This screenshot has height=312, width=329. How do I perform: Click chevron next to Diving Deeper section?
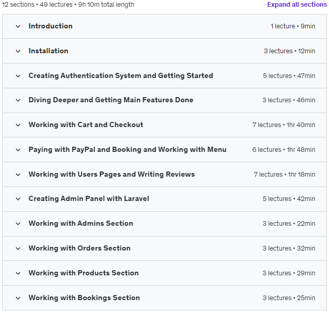[x=18, y=101]
